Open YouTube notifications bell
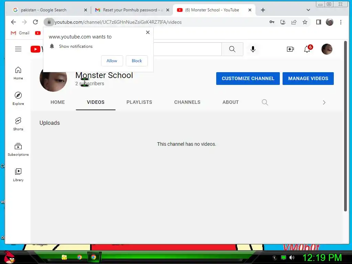Screen dimensions: 352x264 [x=307, y=49]
